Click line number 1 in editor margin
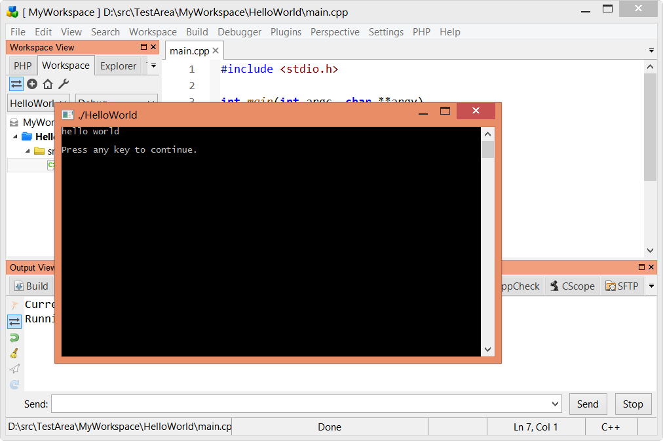 [192, 69]
